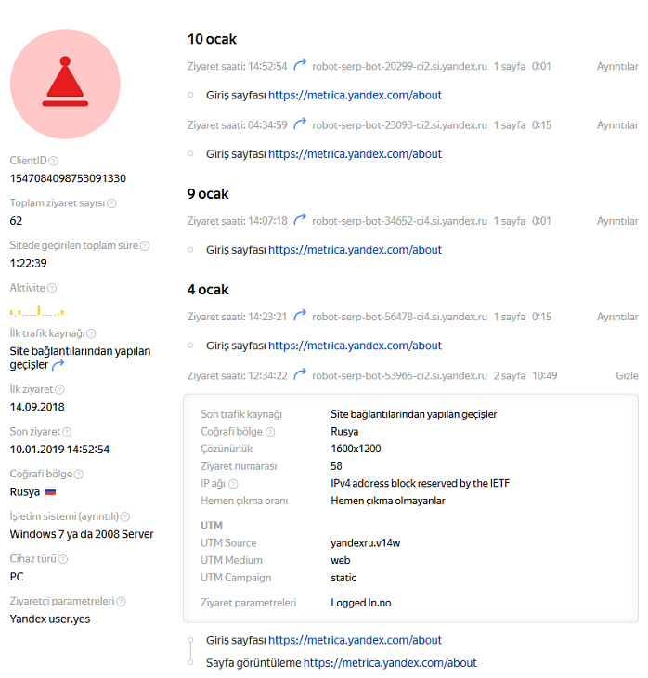Open about link under 9 ocak visit

(x=355, y=250)
